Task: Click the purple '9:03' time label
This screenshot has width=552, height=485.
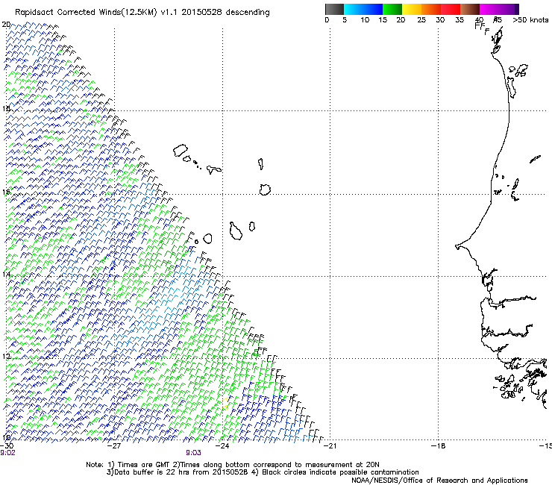Action: point(193,453)
